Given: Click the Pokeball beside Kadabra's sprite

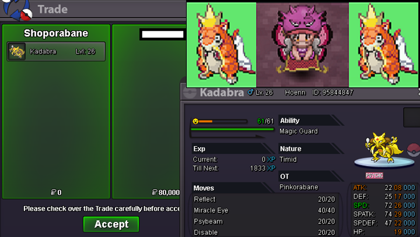Looking at the screenshot, I should [x=414, y=150].
